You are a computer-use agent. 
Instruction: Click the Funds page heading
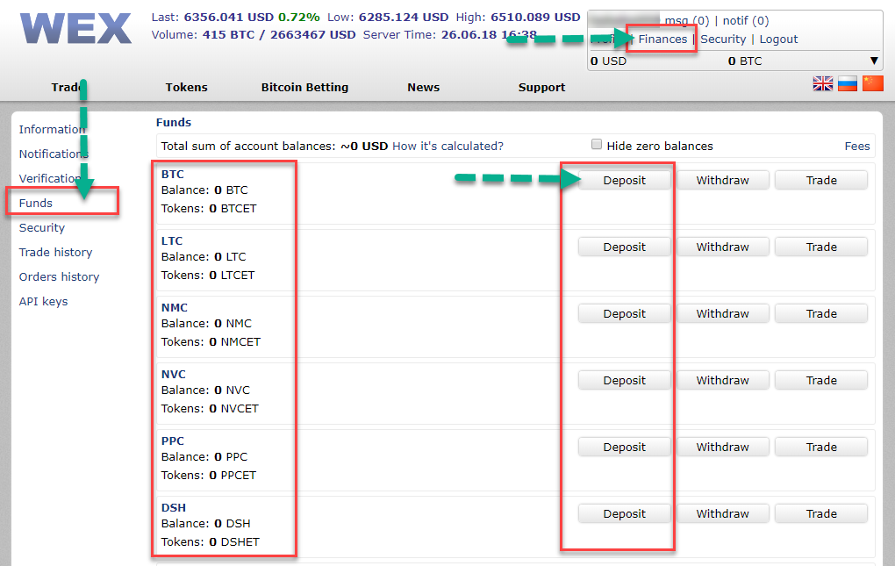174,122
